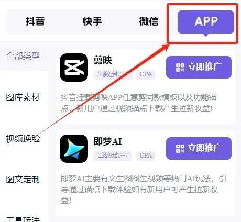Choose 图库素材 category in sidebar
This screenshot has height=222, width=241.
23,97
